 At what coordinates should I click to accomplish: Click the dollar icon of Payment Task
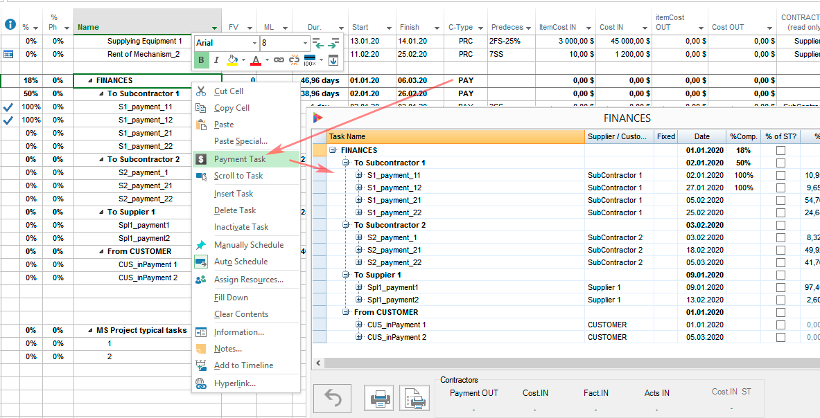[x=201, y=159]
